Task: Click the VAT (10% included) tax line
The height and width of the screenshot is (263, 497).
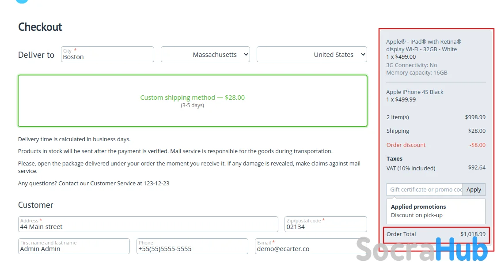Action: click(x=436, y=168)
